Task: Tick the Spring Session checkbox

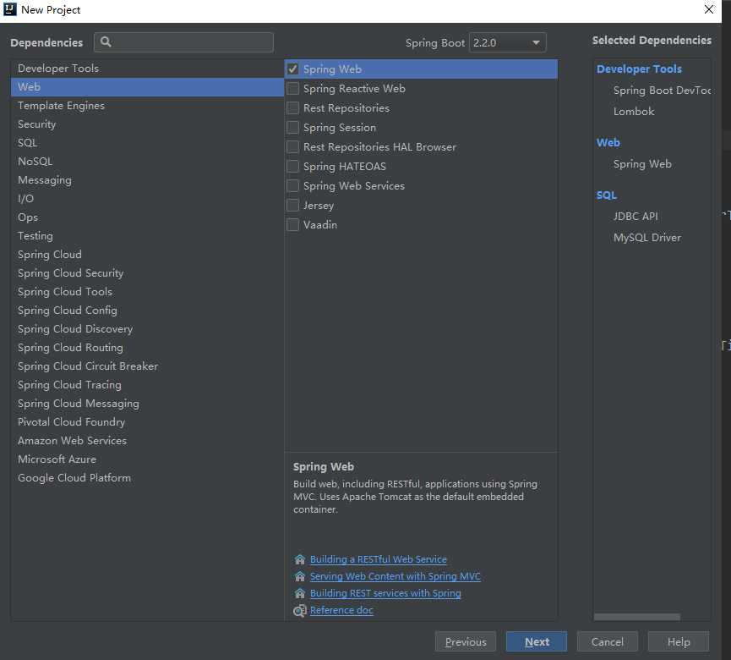Action: click(292, 128)
